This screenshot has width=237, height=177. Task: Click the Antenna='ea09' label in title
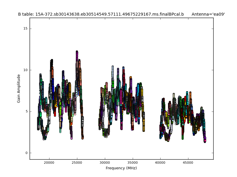pos(208,14)
